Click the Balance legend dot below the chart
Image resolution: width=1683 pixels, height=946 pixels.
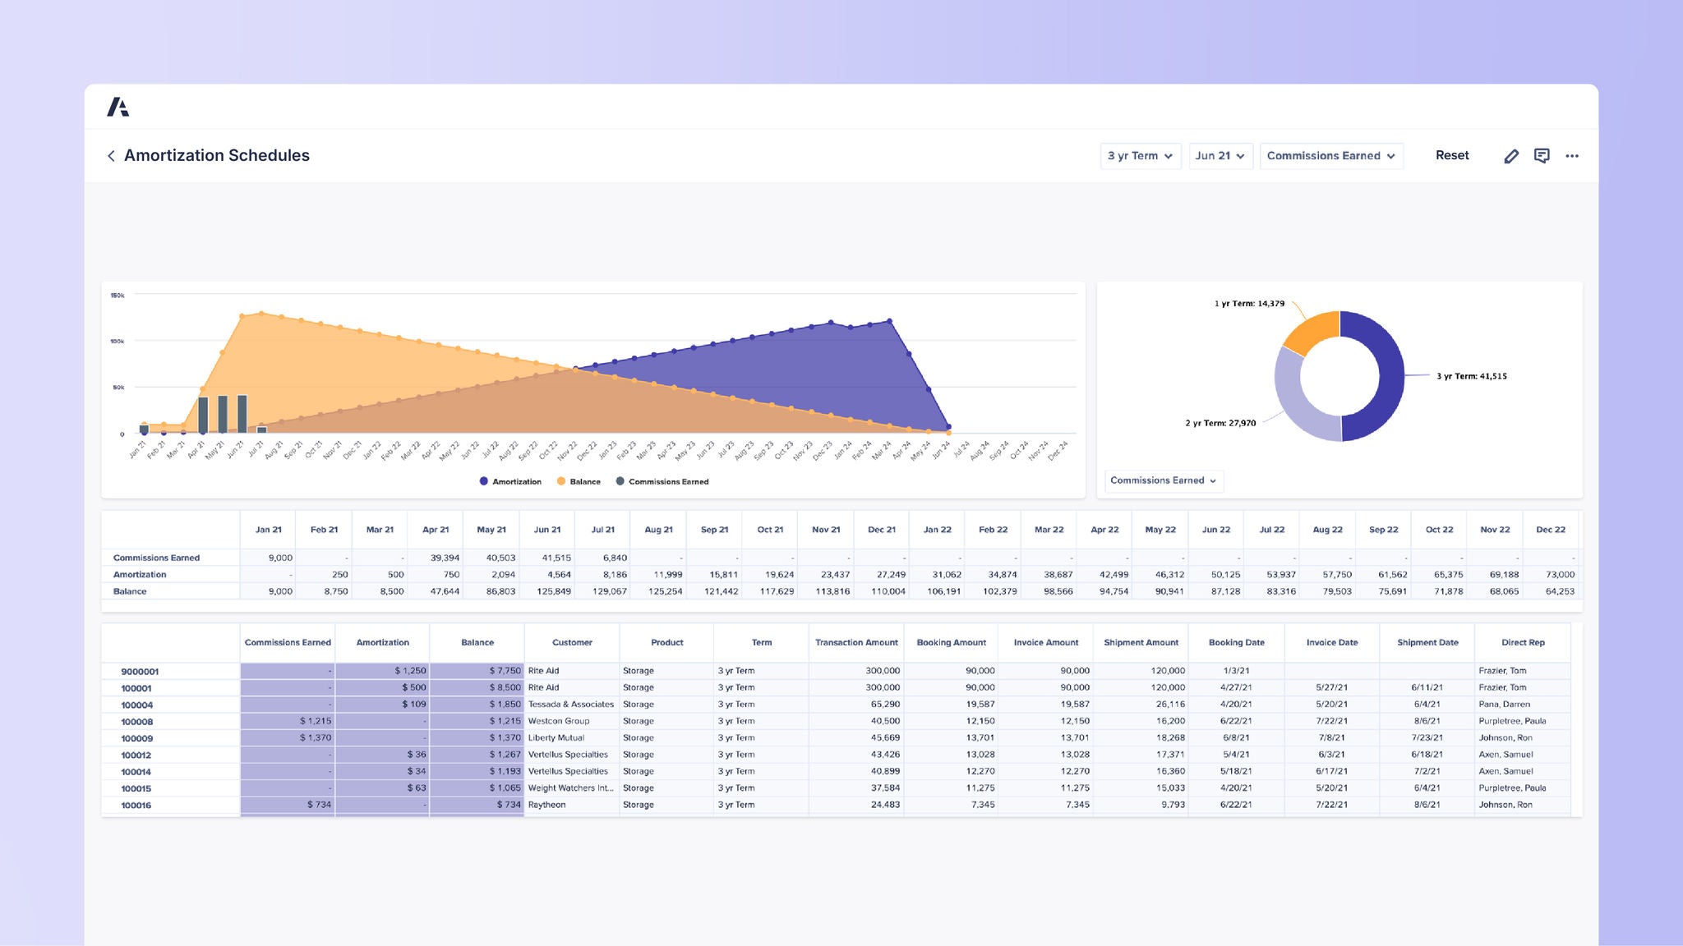pyautogui.click(x=560, y=481)
